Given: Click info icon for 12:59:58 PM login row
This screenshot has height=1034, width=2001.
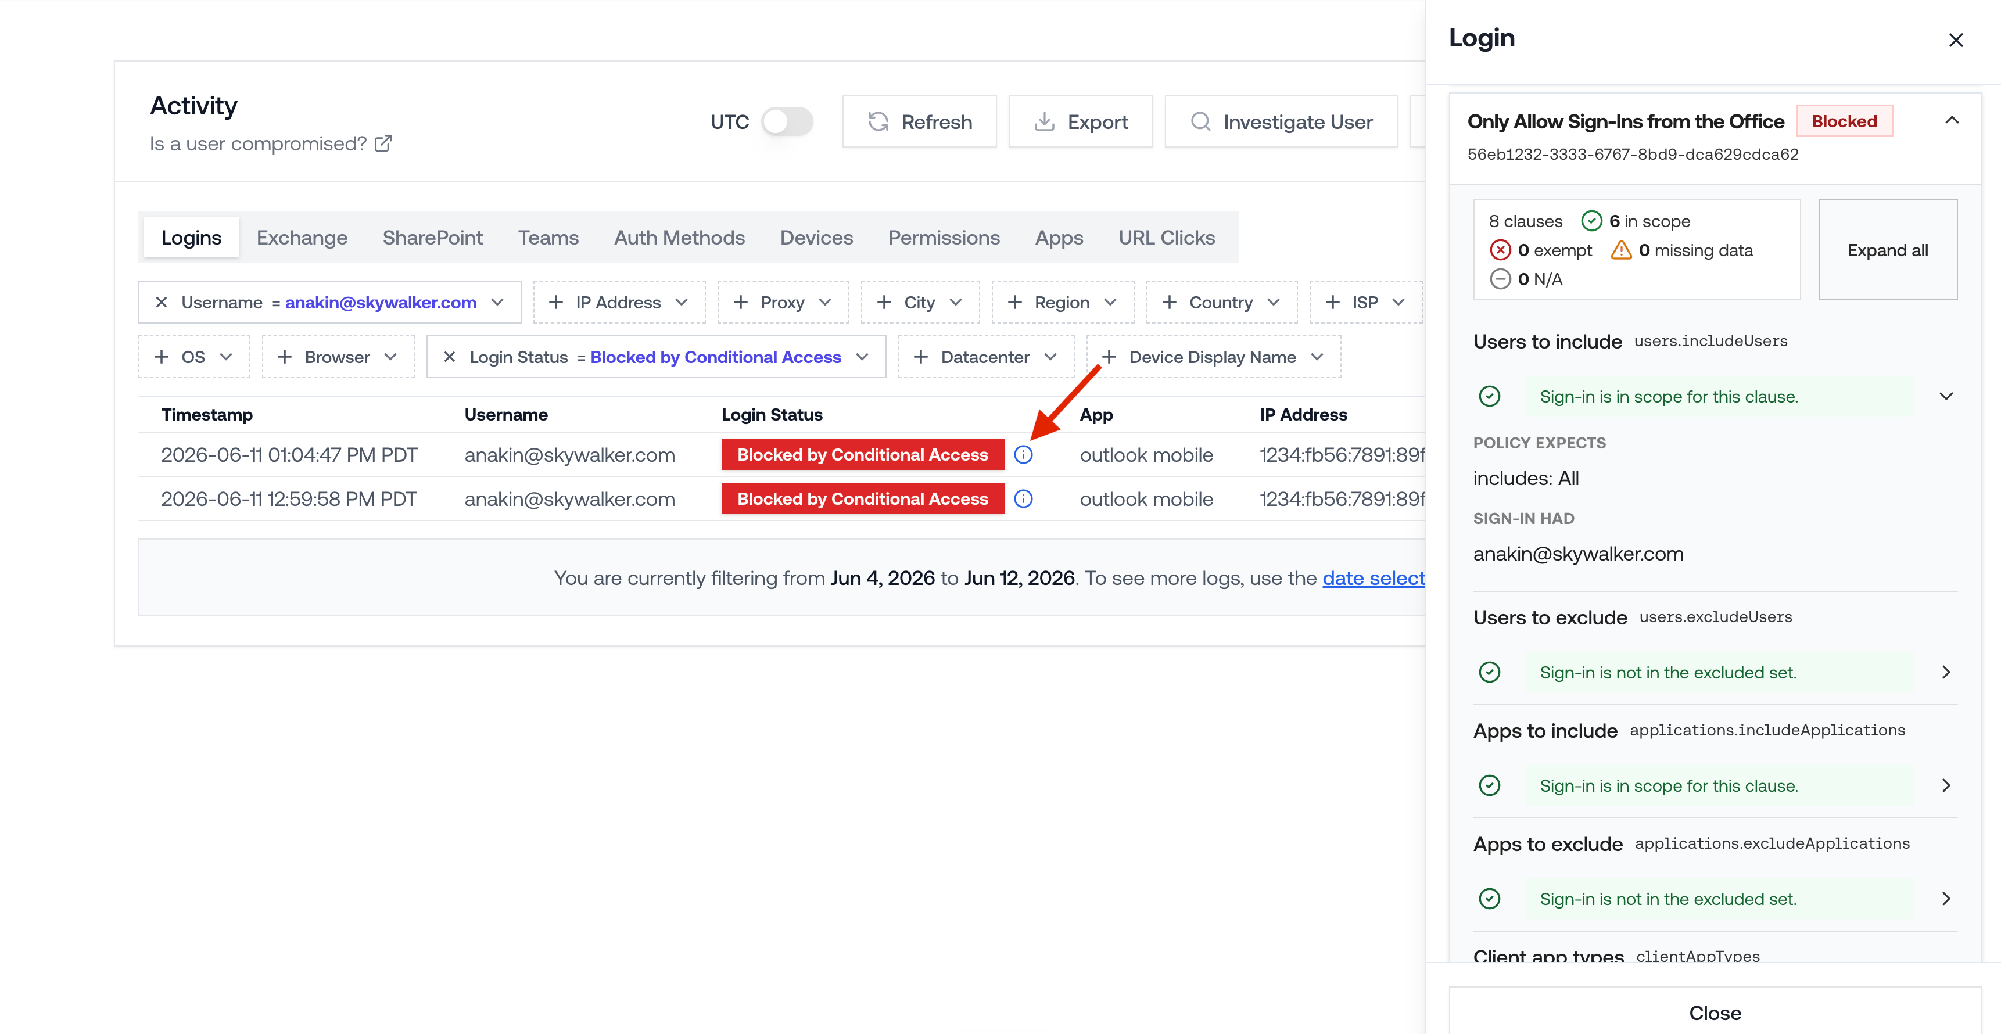Looking at the screenshot, I should (1023, 499).
